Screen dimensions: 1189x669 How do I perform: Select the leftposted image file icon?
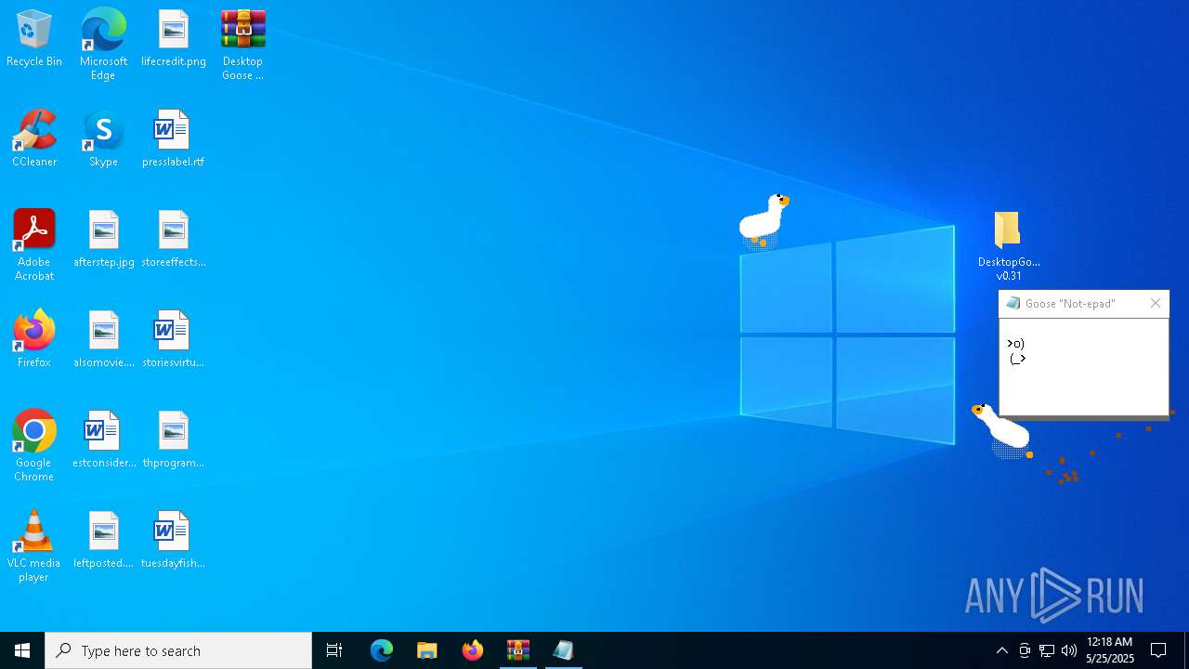103,541
